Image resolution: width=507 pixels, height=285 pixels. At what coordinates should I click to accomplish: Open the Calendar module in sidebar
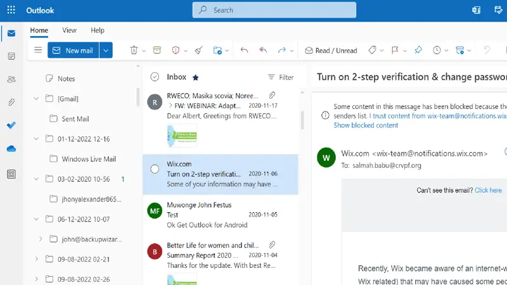click(11, 56)
